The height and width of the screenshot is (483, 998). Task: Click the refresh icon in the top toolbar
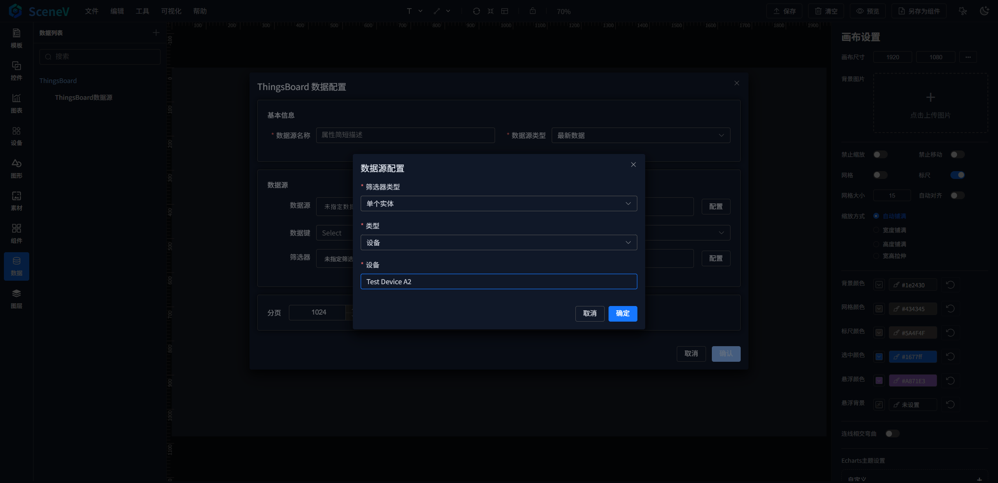[476, 11]
